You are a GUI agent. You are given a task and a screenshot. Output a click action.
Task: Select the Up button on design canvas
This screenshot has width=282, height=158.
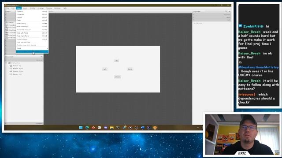[x=116, y=61]
